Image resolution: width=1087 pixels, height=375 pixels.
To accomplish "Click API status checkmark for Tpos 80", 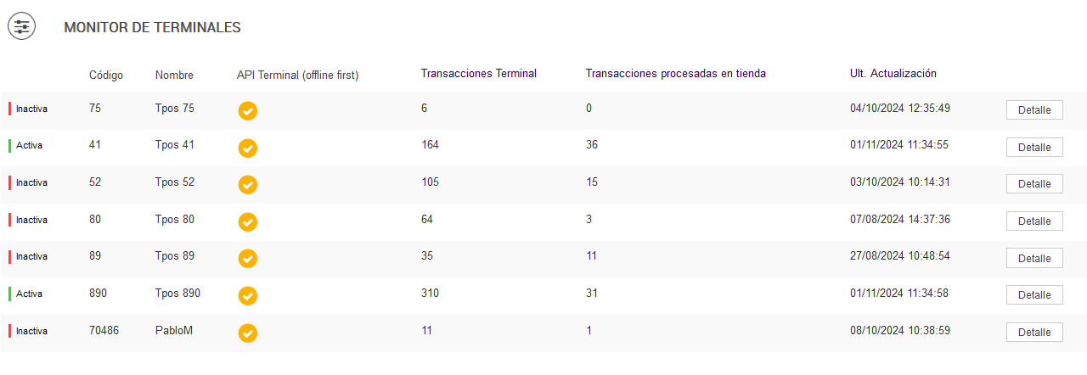I will [248, 222].
